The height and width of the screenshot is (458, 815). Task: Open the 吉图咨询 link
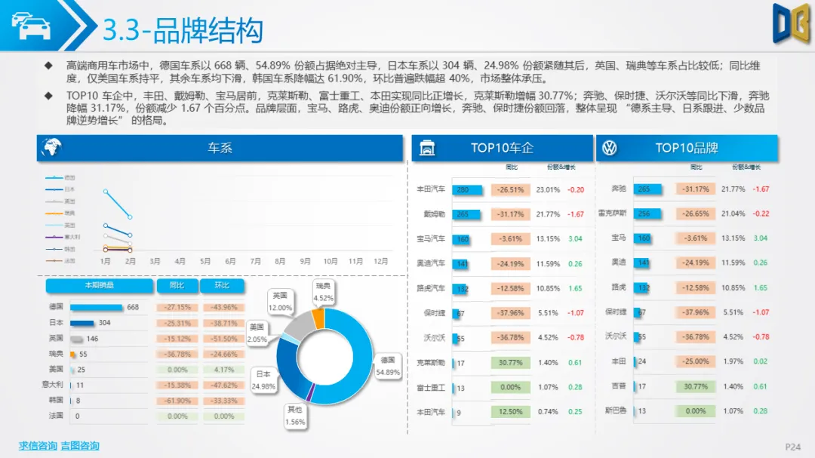[80, 445]
